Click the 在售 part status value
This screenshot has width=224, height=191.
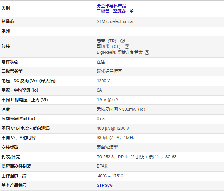click(x=101, y=62)
